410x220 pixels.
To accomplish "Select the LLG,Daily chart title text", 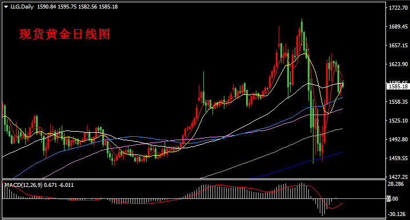I will 22,7.
